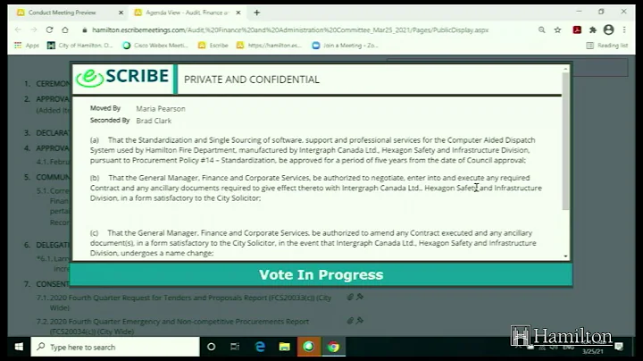Screen dimensions: 643x361
Task: Click the scroll up arrow in motion dialog
Action: pyautogui.click(x=566, y=70)
